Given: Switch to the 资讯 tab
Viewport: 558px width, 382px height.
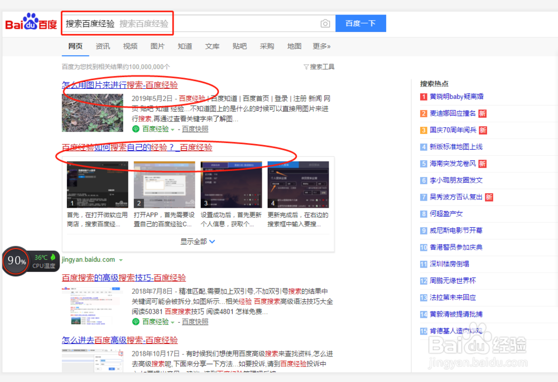Looking at the screenshot, I should pos(103,46).
